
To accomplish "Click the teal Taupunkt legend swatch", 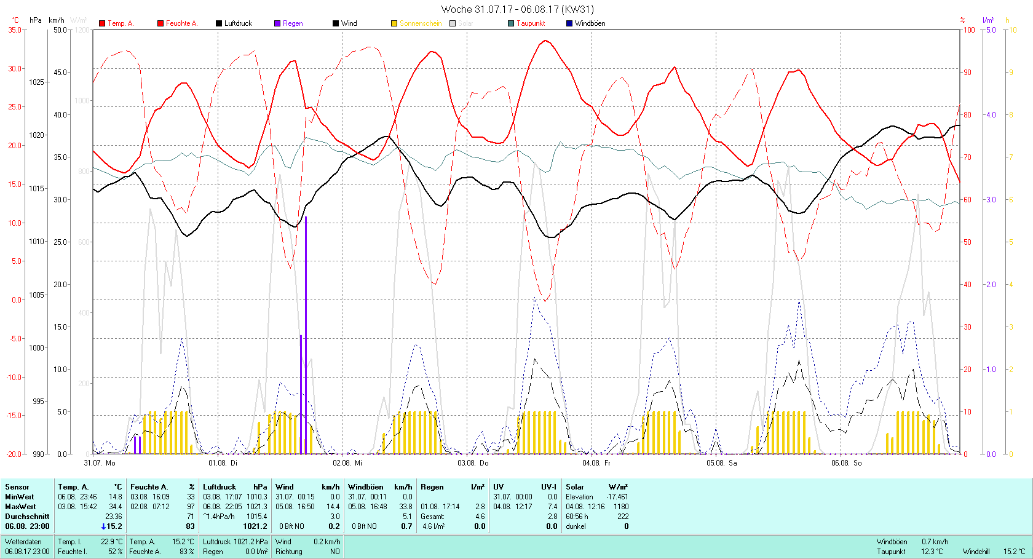I will click(x=511, y=23).
